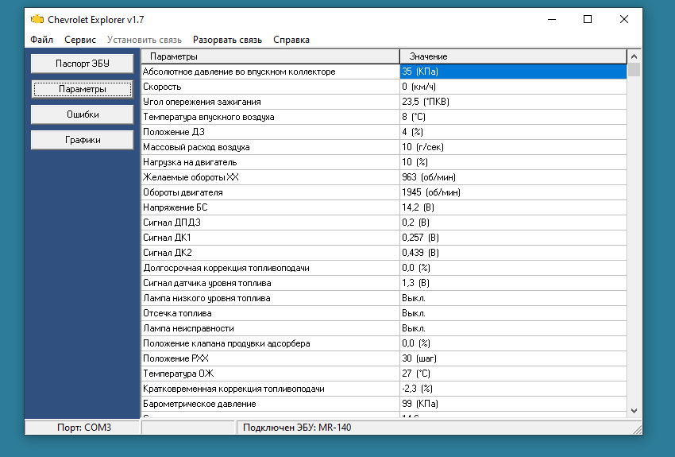The width and height of the screenshot is (675, 457).
Task: Select Желаемые обороты ХХ row
Action: (384, 177)
